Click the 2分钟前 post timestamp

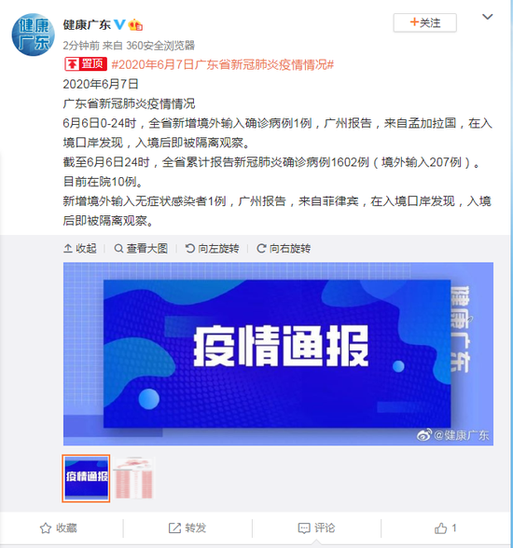click(81, 45)
